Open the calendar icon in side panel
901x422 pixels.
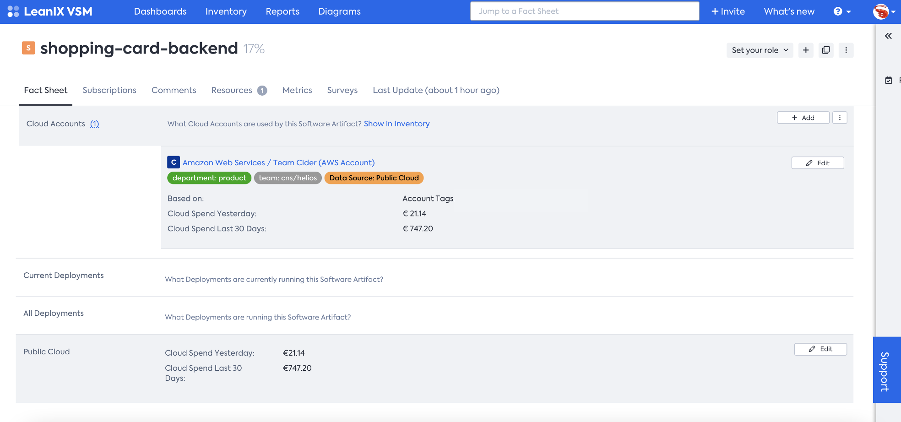point(889,81)
